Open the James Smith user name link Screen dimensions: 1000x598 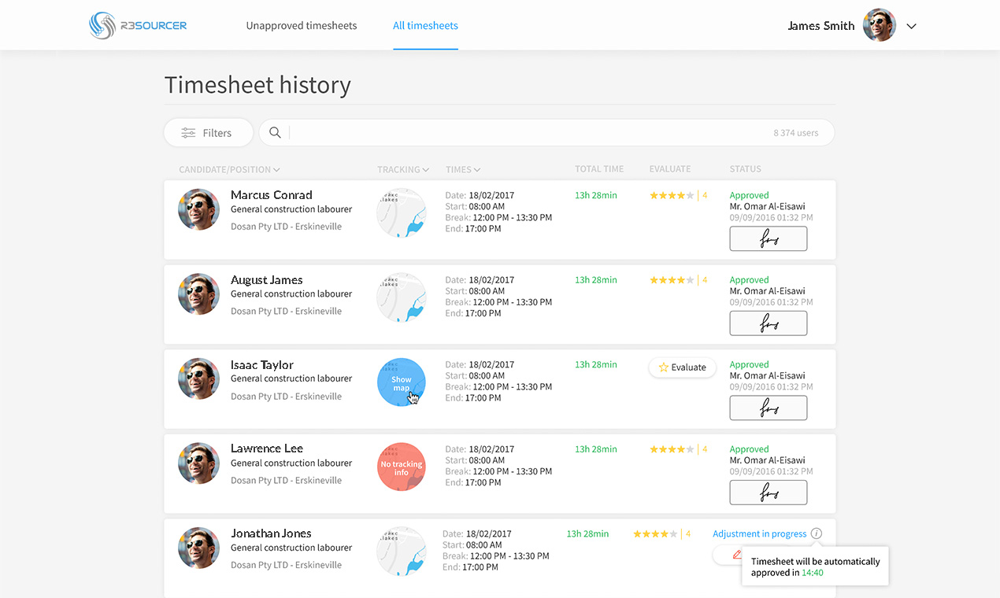pyautogui.click(x=821, y=25)
